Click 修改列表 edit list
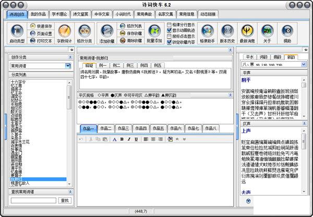 131,26
